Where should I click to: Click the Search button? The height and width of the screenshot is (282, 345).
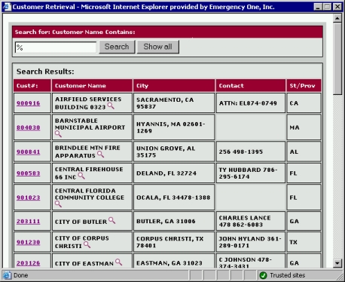pos(117,47)
